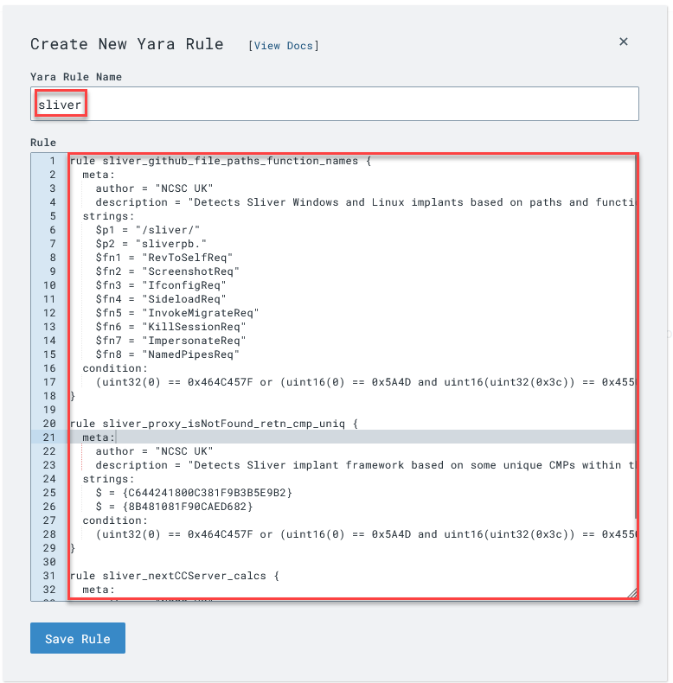
Task: Click the $fn4 = "SideloadReq" line
Action: [x=161, y=299]
